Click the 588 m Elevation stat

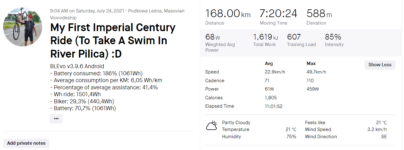pyautogui.click(x=319, y=14)
